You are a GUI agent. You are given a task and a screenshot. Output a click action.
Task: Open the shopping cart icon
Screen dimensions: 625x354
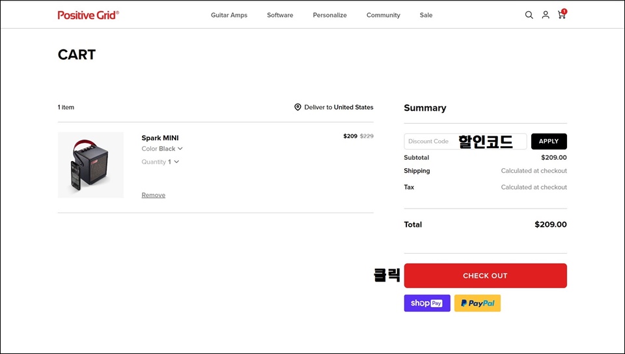[562, 14]
